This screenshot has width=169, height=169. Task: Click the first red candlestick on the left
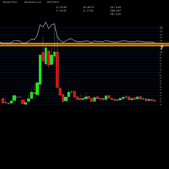pyautogui.click(x=3, y=101)
